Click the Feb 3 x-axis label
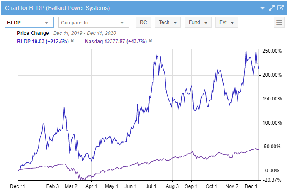287x193 pixels. pos(53,186)
